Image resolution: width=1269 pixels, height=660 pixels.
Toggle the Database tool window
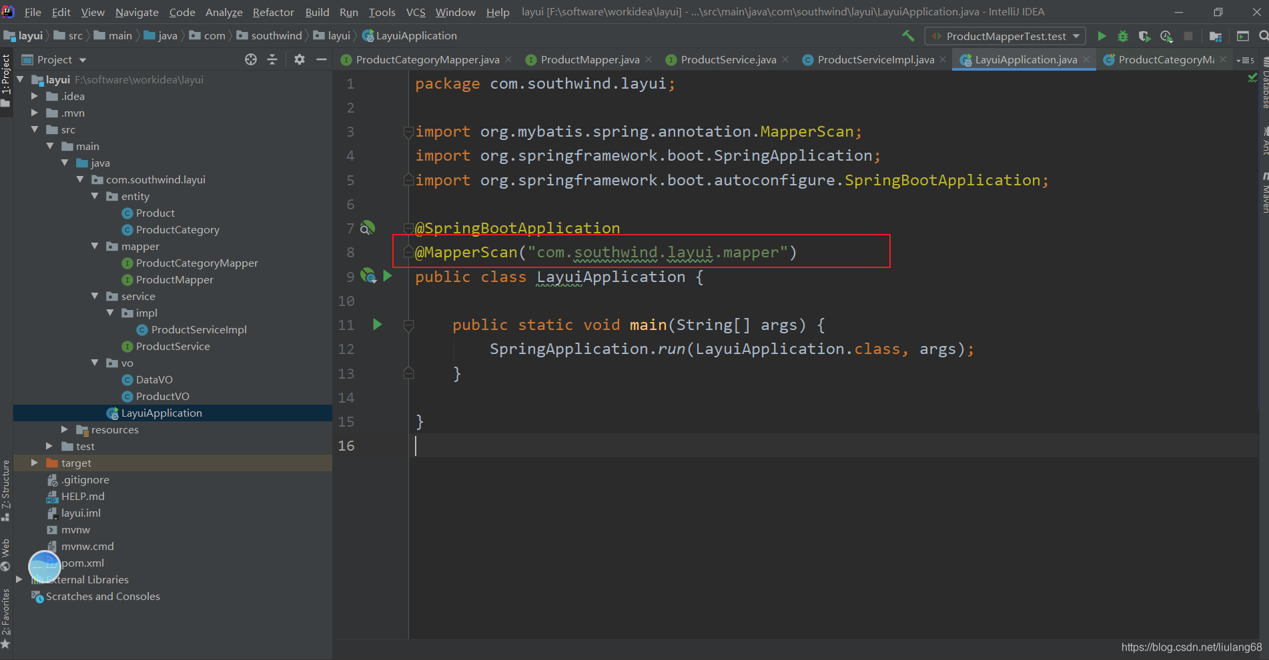pos(1264,83)
